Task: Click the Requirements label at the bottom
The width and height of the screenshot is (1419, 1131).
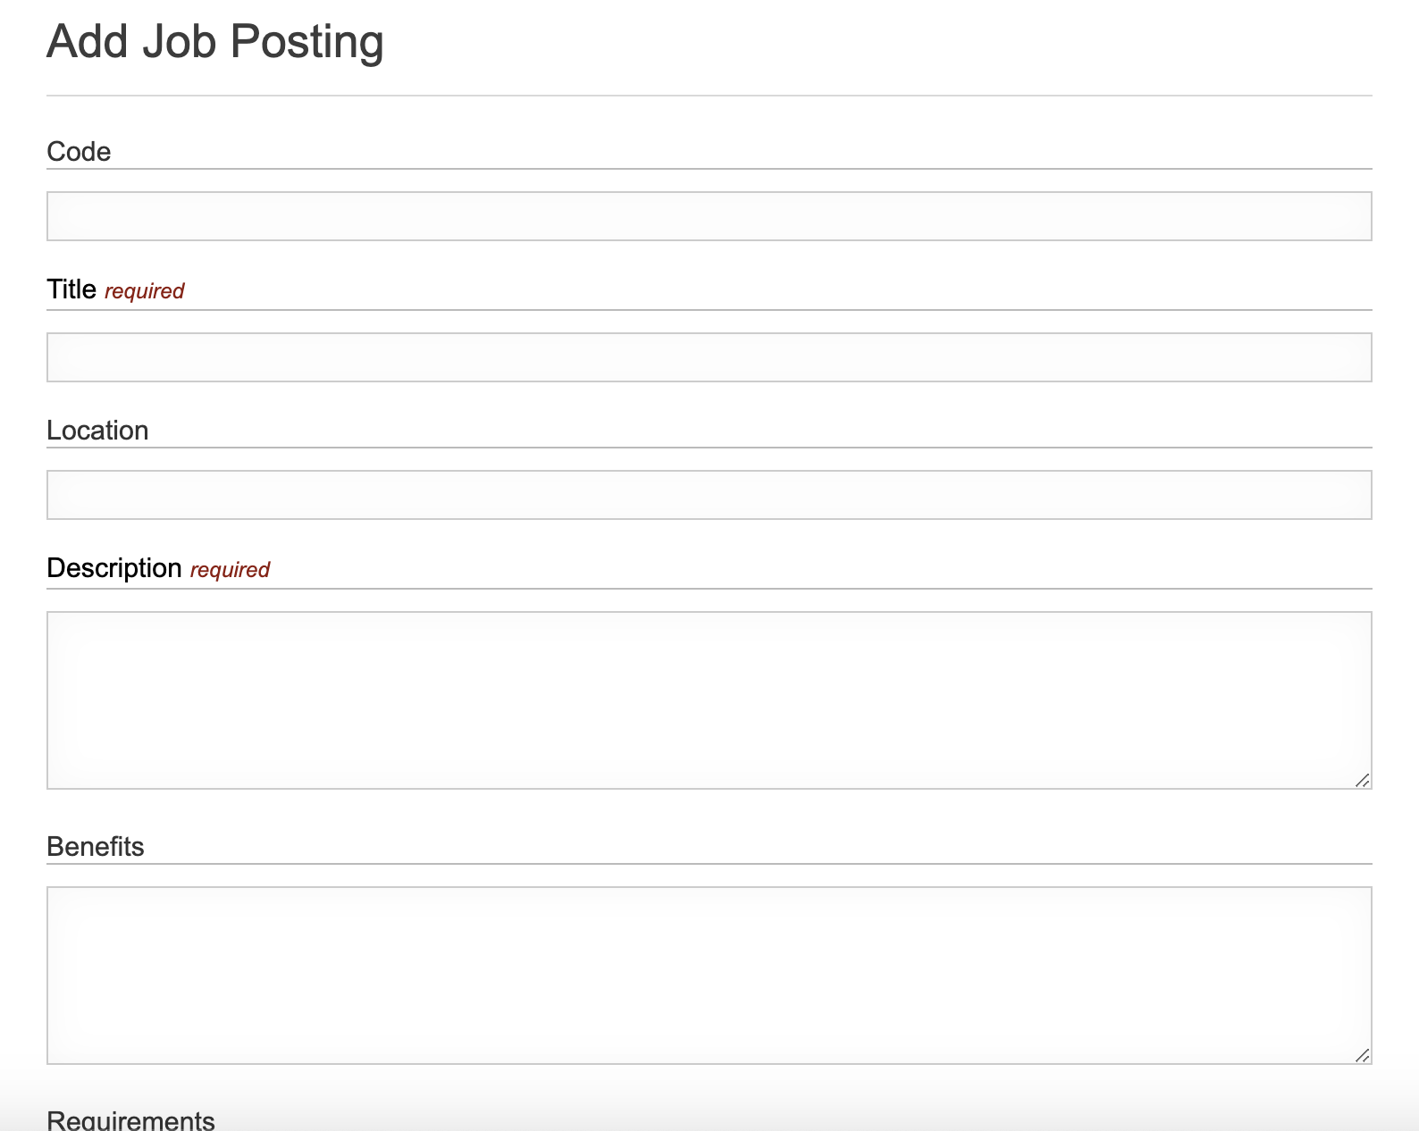Action: click(x=130, y=1120)
